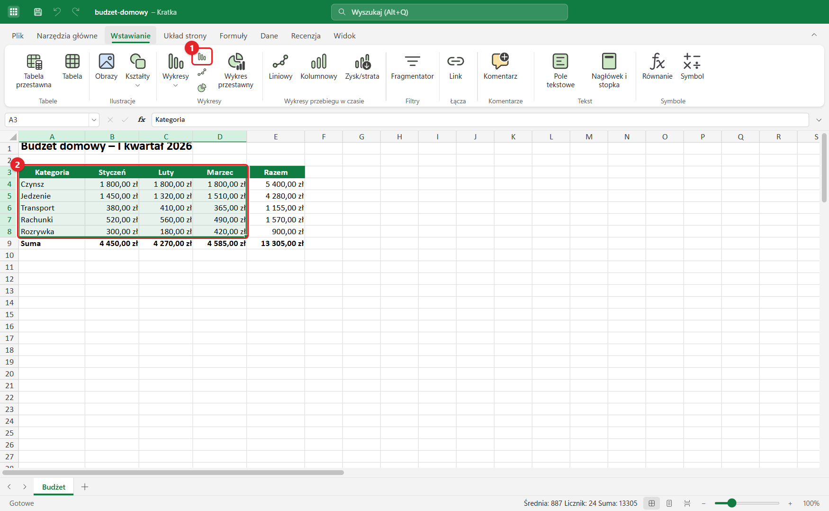Open the Obrazy pictures tool

[x=106, y=66]
